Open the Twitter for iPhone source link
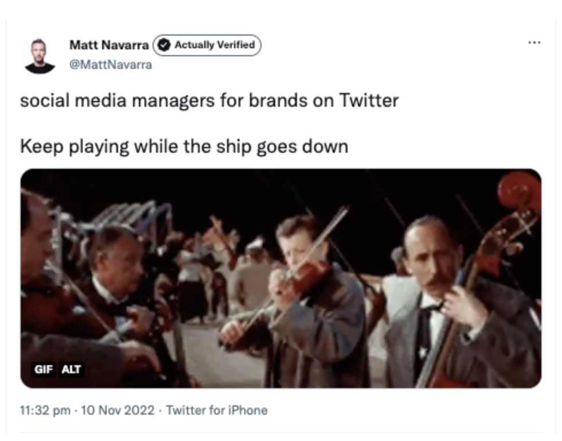This screenshot has width=562, height=441. [x=217, y=410]
